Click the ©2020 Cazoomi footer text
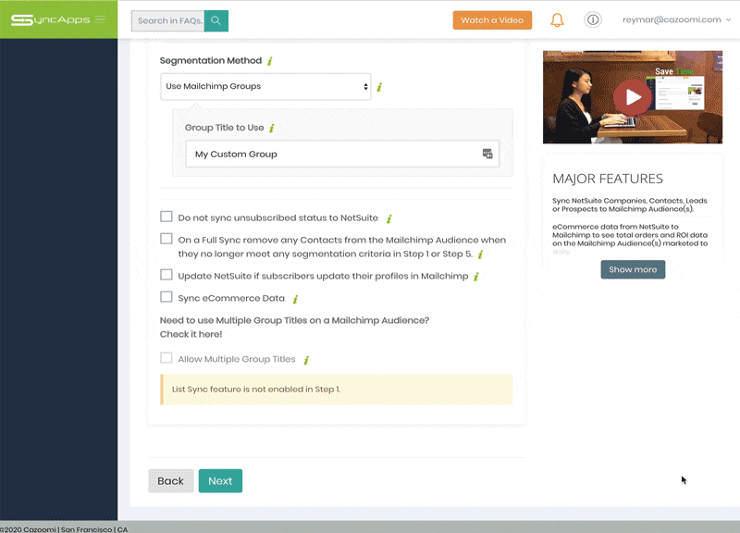Viewport: 740px width, 533px height. (64, 529)
